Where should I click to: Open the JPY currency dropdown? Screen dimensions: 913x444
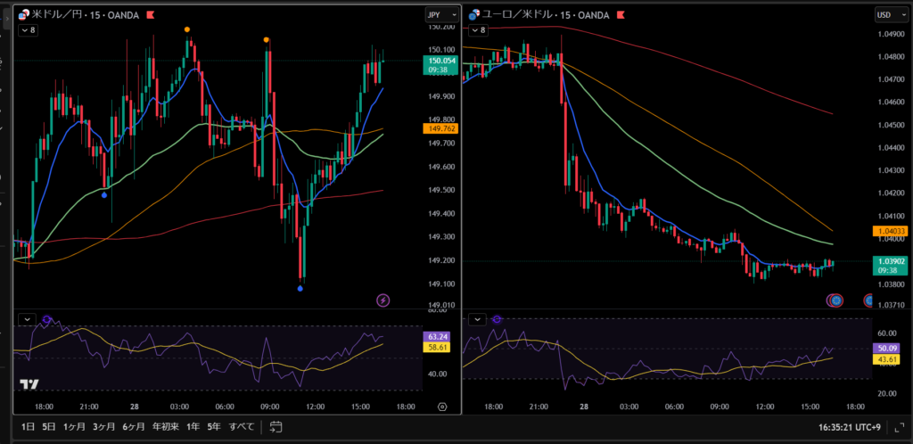[x=441, y=15]
